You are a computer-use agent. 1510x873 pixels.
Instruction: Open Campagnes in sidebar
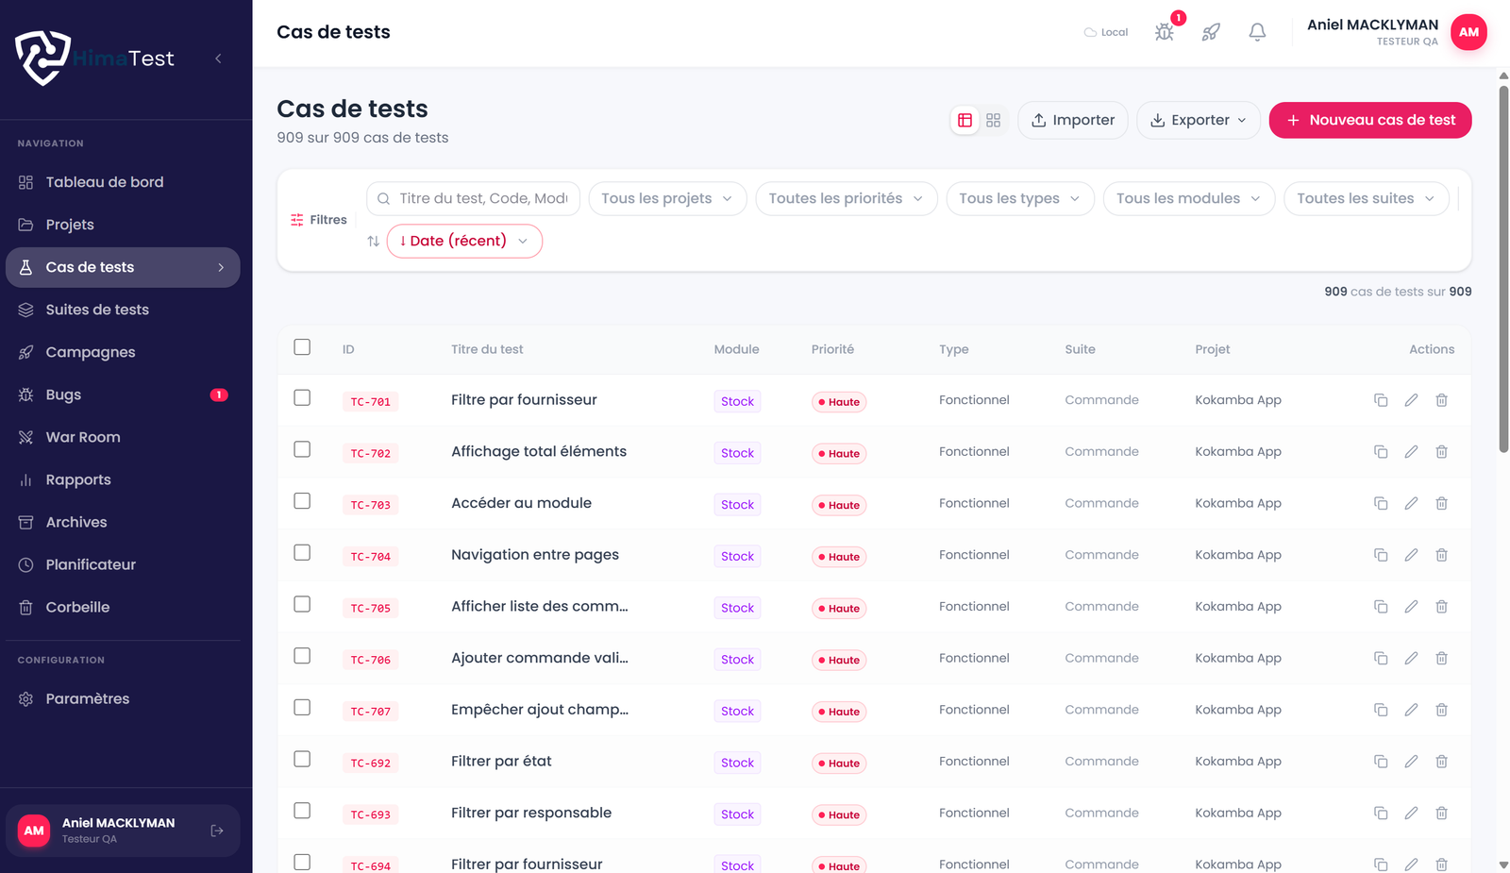(x=123, y=352)
